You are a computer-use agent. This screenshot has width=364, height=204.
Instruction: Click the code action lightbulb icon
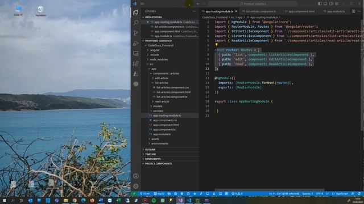[x=216, y=45]
